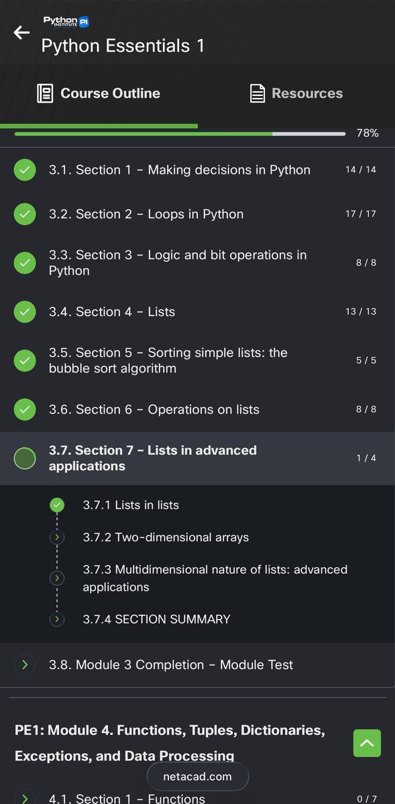Click completed checkmark for Section 4 Lists

click(25, 312)
